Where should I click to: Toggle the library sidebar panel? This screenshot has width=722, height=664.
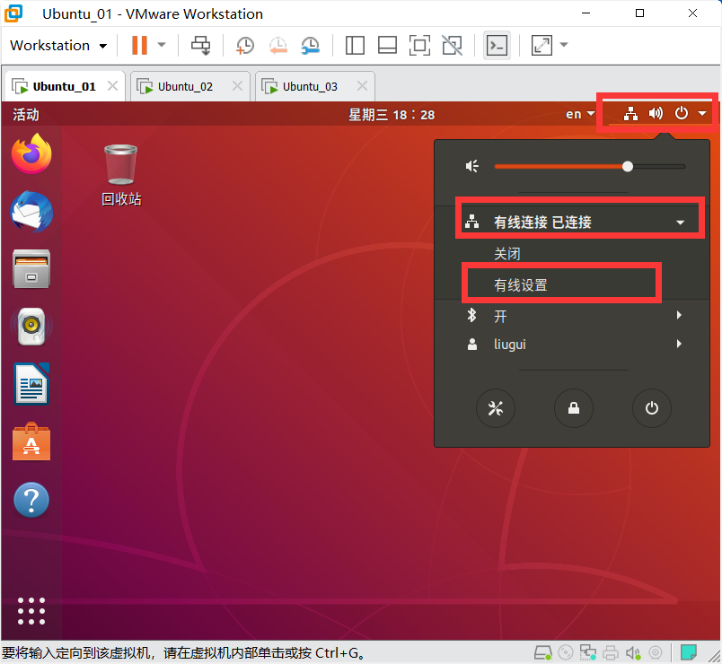pos(355,45)
